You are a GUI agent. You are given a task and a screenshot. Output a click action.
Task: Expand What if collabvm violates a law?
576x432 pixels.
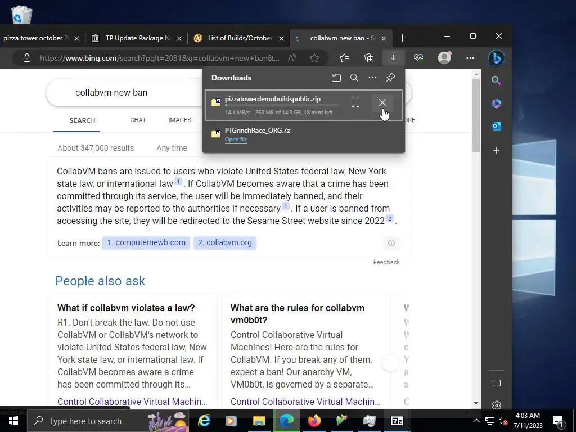pos(126,308)
